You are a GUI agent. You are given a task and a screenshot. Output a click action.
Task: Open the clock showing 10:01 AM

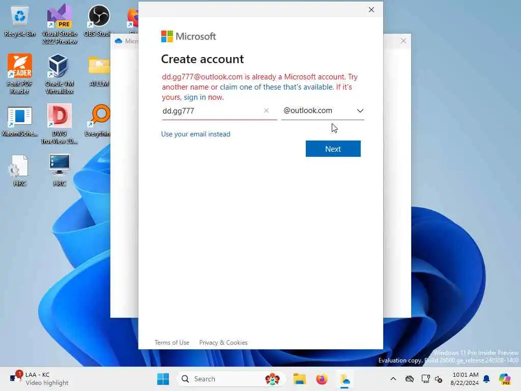coord(465,379)
